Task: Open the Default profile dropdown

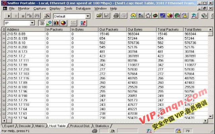Action: (x=72, y=16)
